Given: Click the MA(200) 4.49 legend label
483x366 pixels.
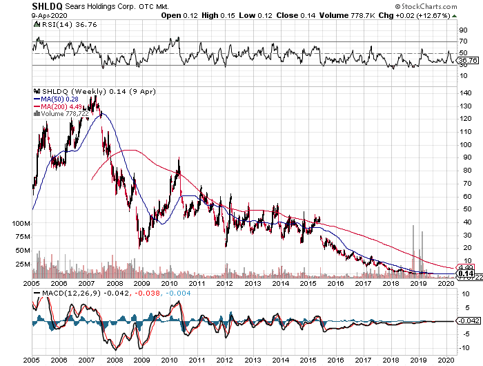Looking at the screenshot, I should 61,106.
